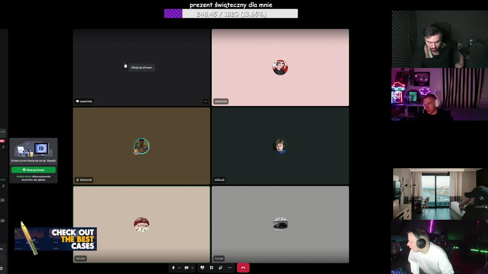Viewport: 488px width, 274px height.
Task: Disconnect from the call with red button
Action: (x=243, y=268)
